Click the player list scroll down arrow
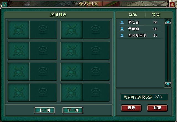177x122 pixels. point(168,84)
